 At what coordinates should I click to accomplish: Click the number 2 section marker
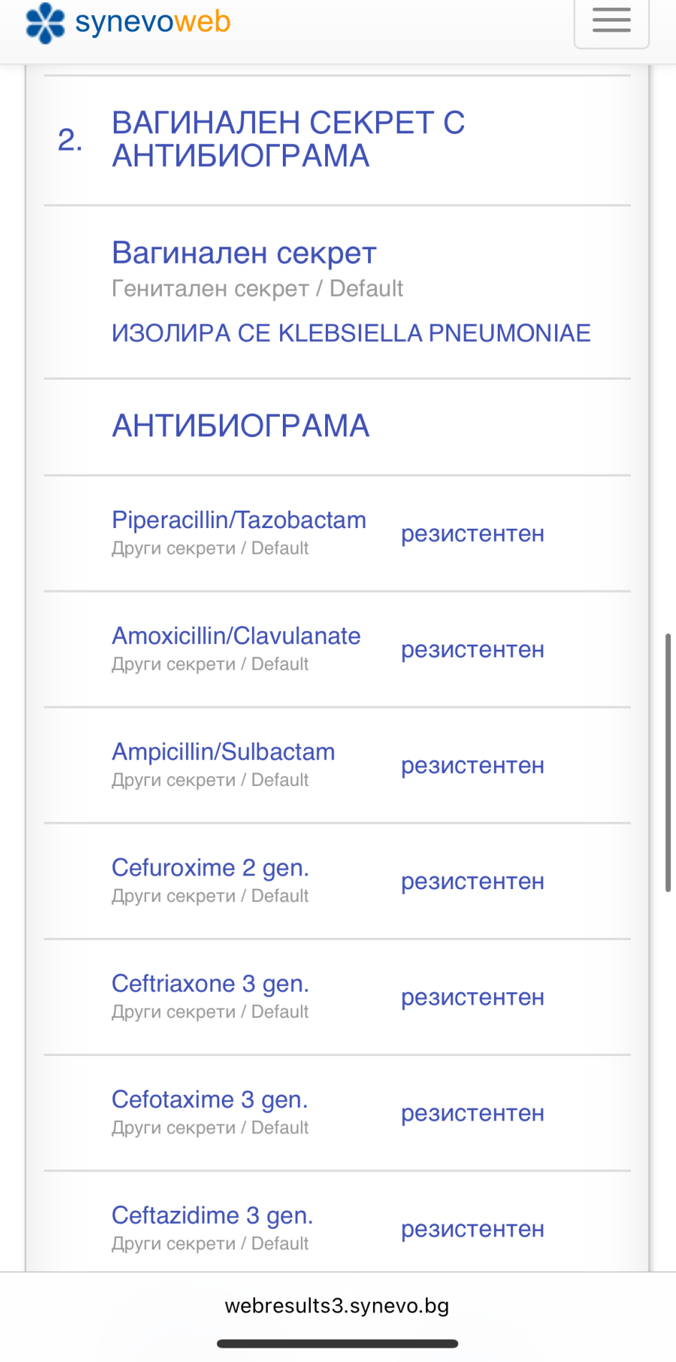pos(69,140)
